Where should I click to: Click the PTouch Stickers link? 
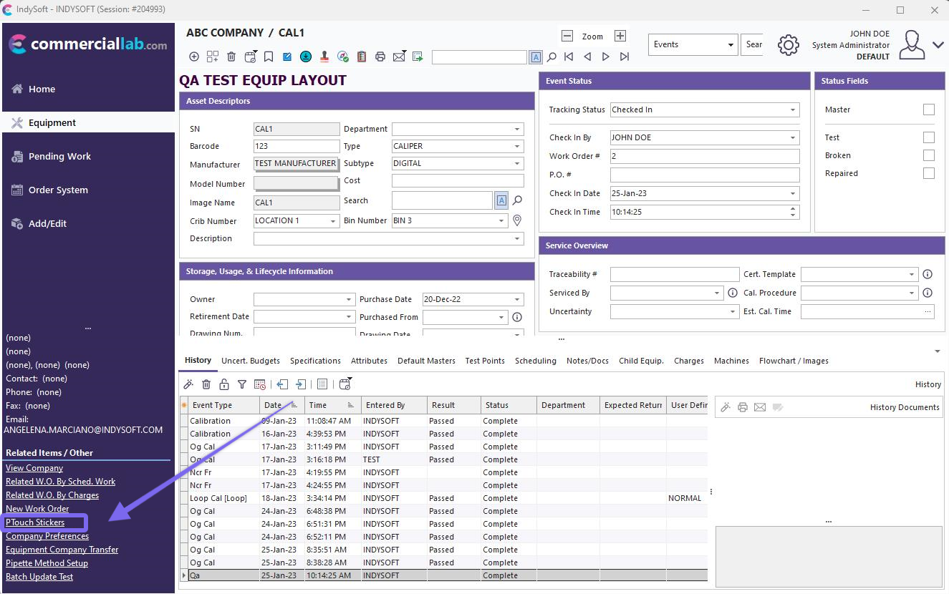point(35,522)
